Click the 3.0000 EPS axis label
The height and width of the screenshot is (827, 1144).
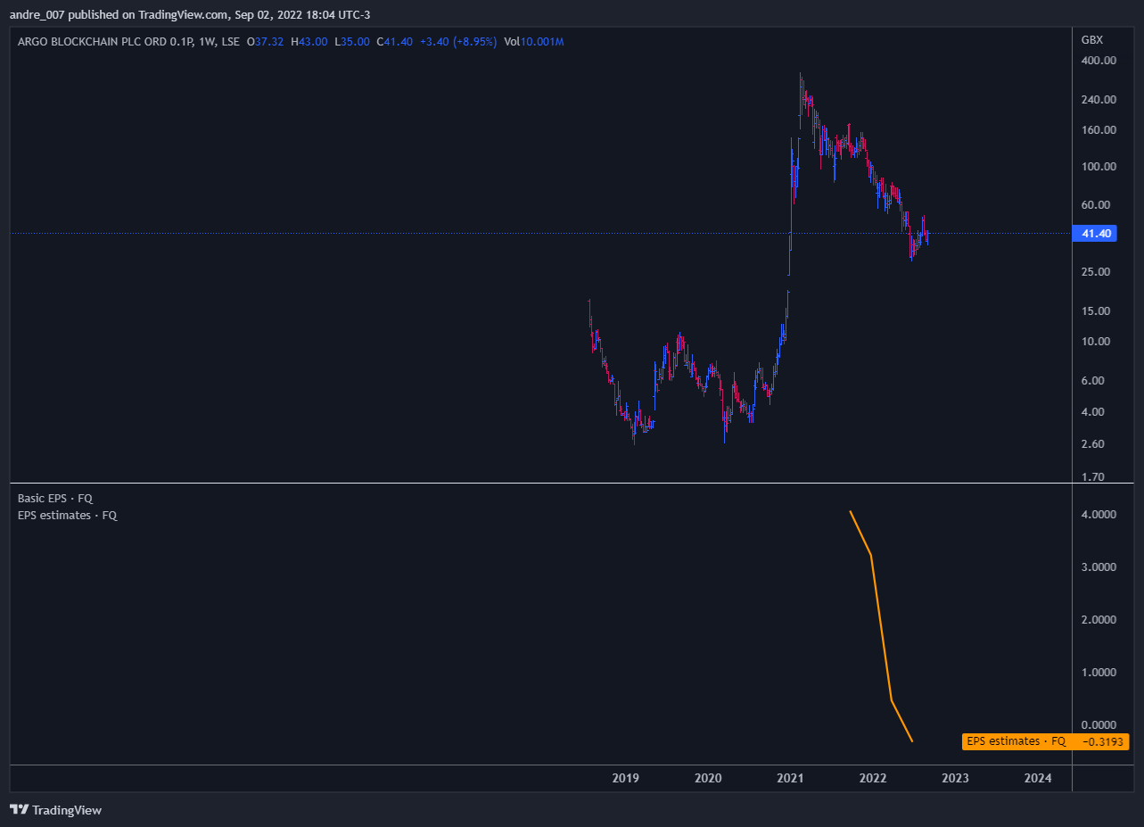click(1099, 567)
